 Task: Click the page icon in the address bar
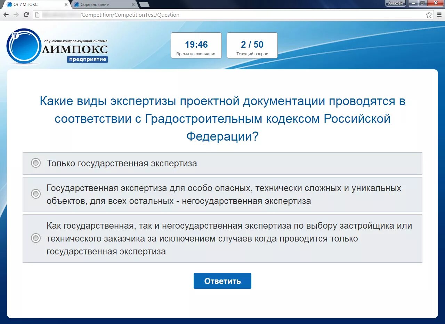tap(37, 15)
